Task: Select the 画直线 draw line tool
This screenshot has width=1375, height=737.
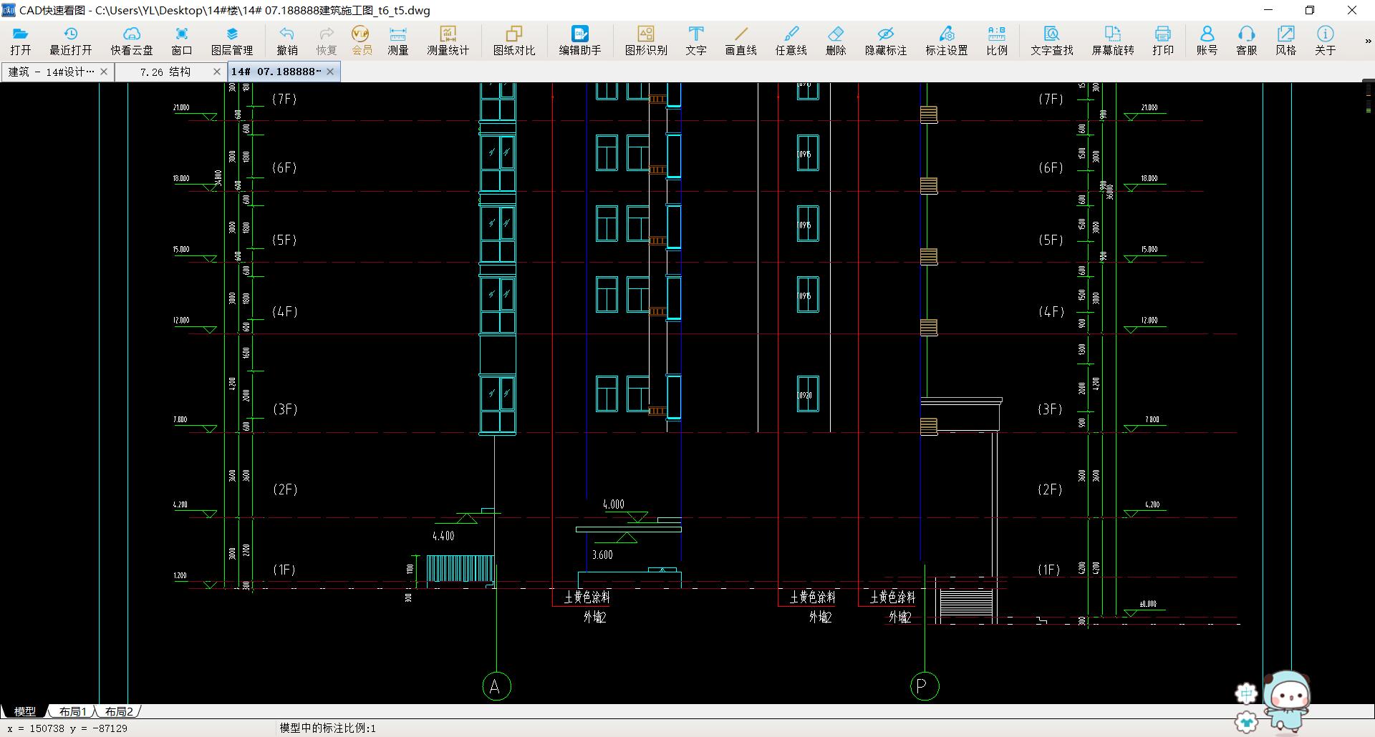Action: pos(741,41)
